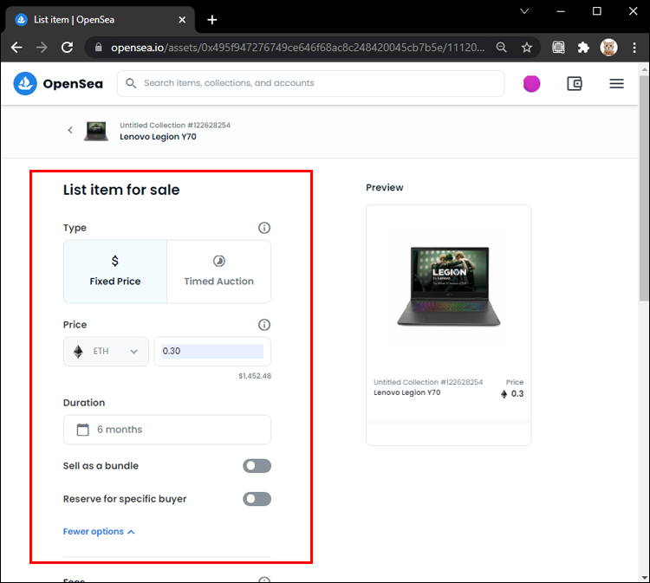This screenshot has width=650, height=583.
Task: Toggle Sell as a bundle switch
Action: (x=257, y=466)
